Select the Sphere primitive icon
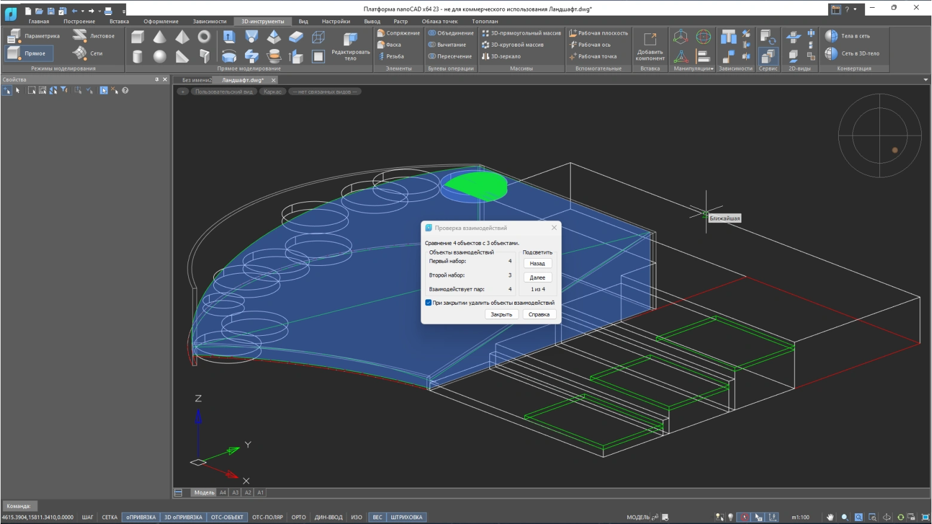This screenshot has height=524, width=932. (160, 56)
